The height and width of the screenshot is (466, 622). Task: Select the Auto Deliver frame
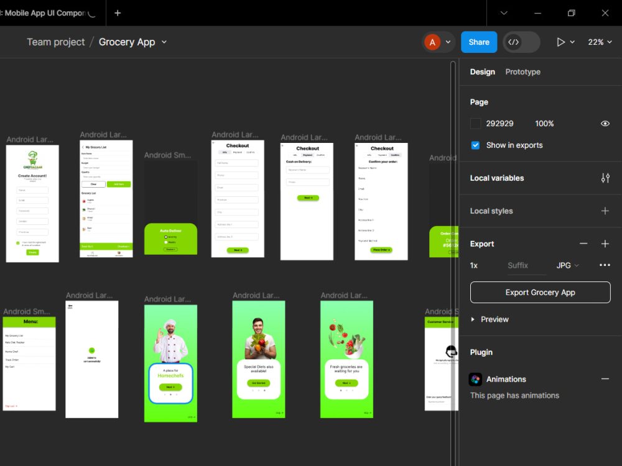click(170, 208)
